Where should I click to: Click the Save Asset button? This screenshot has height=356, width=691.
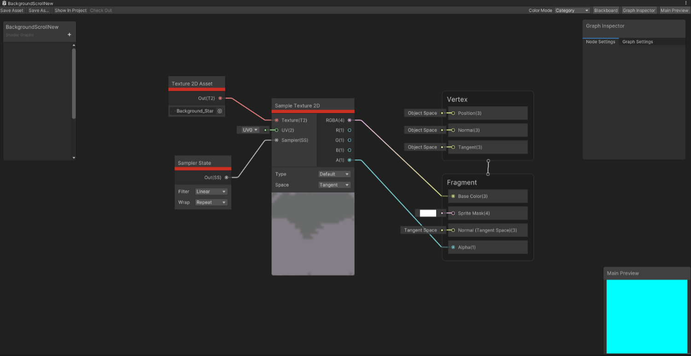[12, 10]
